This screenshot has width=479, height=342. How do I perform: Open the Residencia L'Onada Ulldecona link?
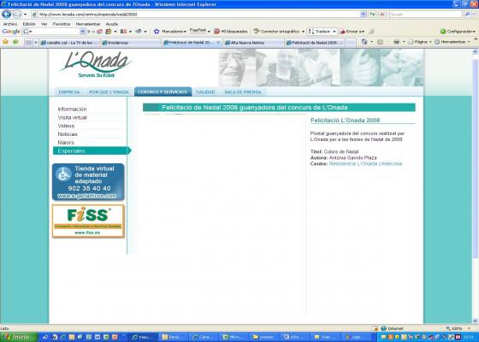[x=365, y=163]
